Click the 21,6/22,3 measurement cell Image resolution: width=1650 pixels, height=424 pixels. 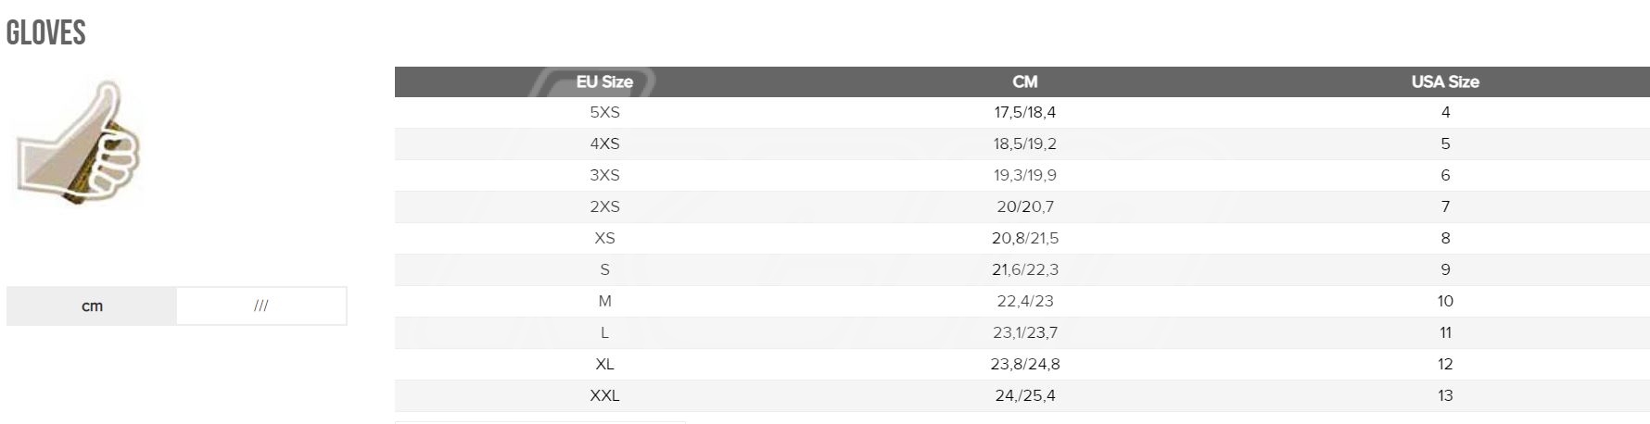1024,269
